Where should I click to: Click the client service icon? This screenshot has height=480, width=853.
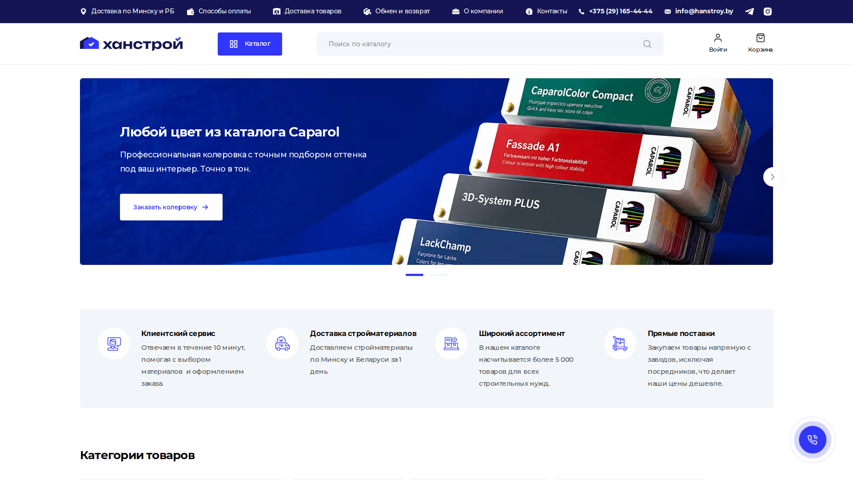pos(114,344)
